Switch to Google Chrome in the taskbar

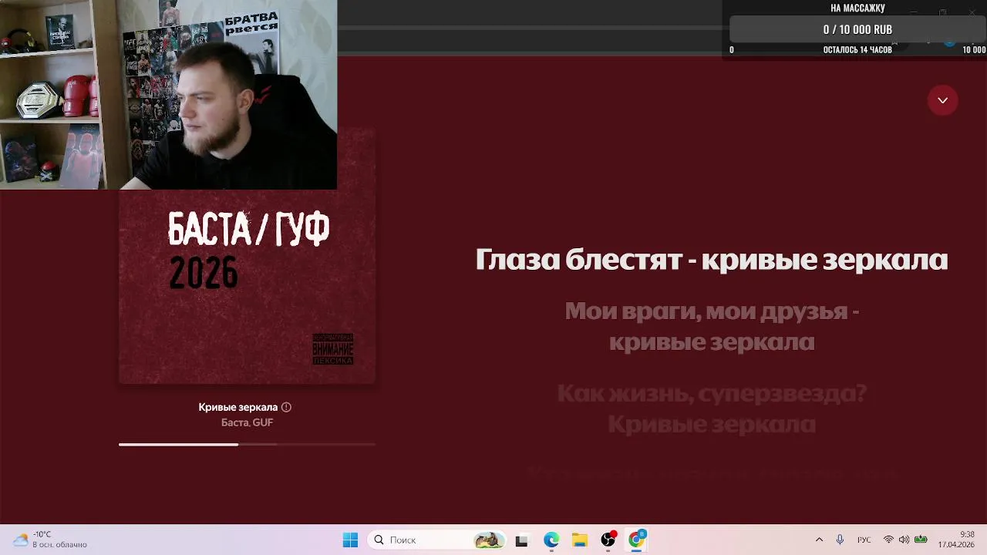pyautogui.click(x=637, y=540)
